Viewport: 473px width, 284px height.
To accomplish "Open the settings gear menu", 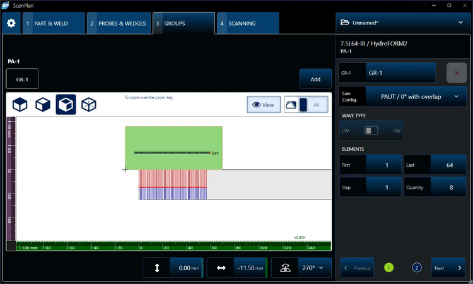I will (x=11, y=23).
